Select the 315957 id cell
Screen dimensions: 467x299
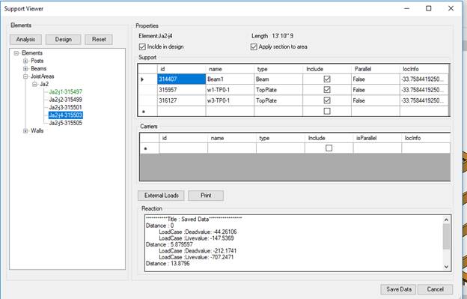pyautogui.click(x=181, y=90)
